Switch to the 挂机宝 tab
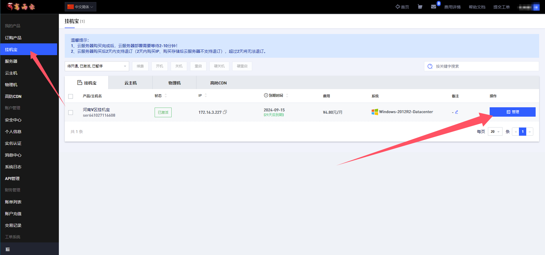The height and width of the screenshot is (255, 545). pyautogui.click(x=87, y=83)
